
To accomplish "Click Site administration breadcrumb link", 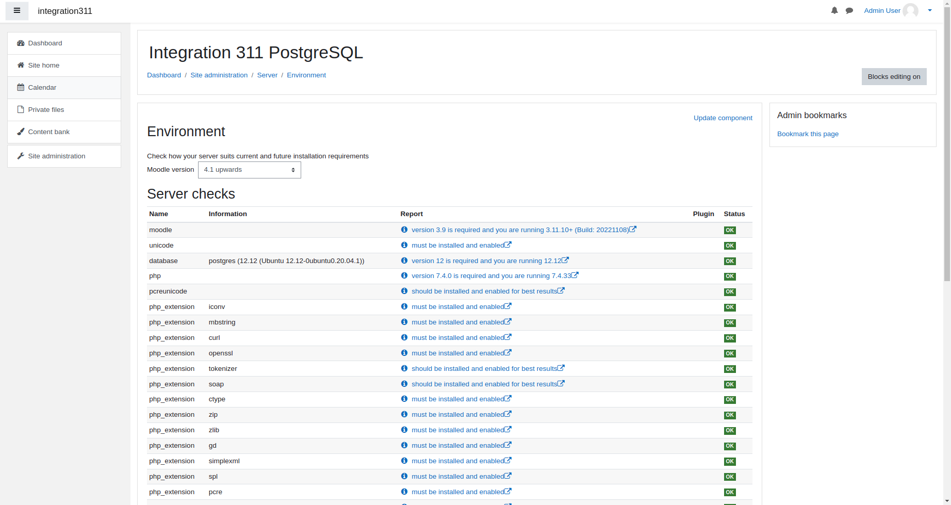I will point(219,75).
